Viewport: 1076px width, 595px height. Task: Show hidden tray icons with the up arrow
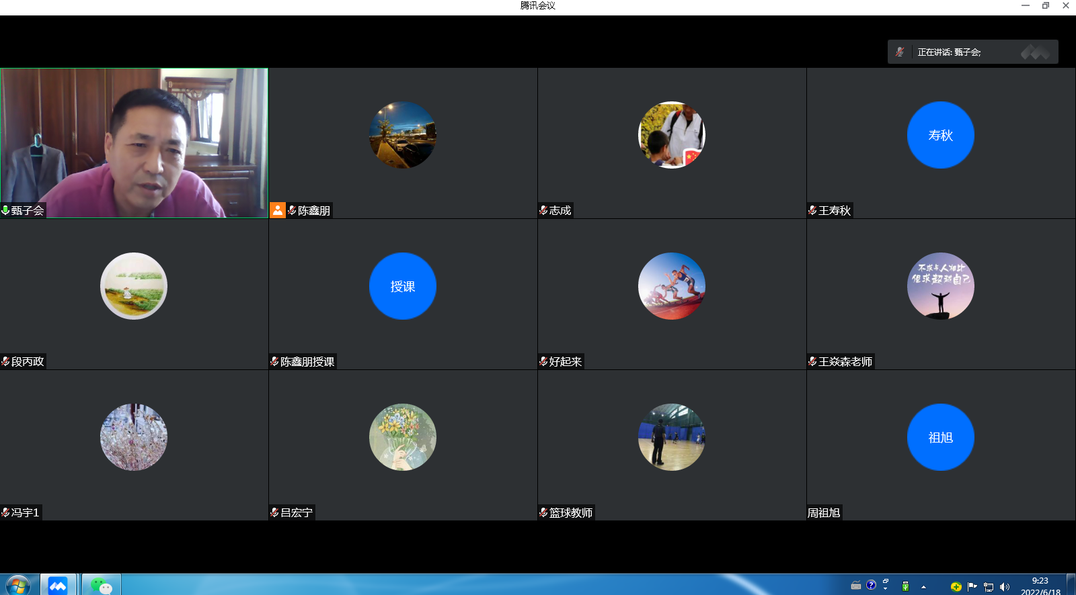(x=923, y=587)
